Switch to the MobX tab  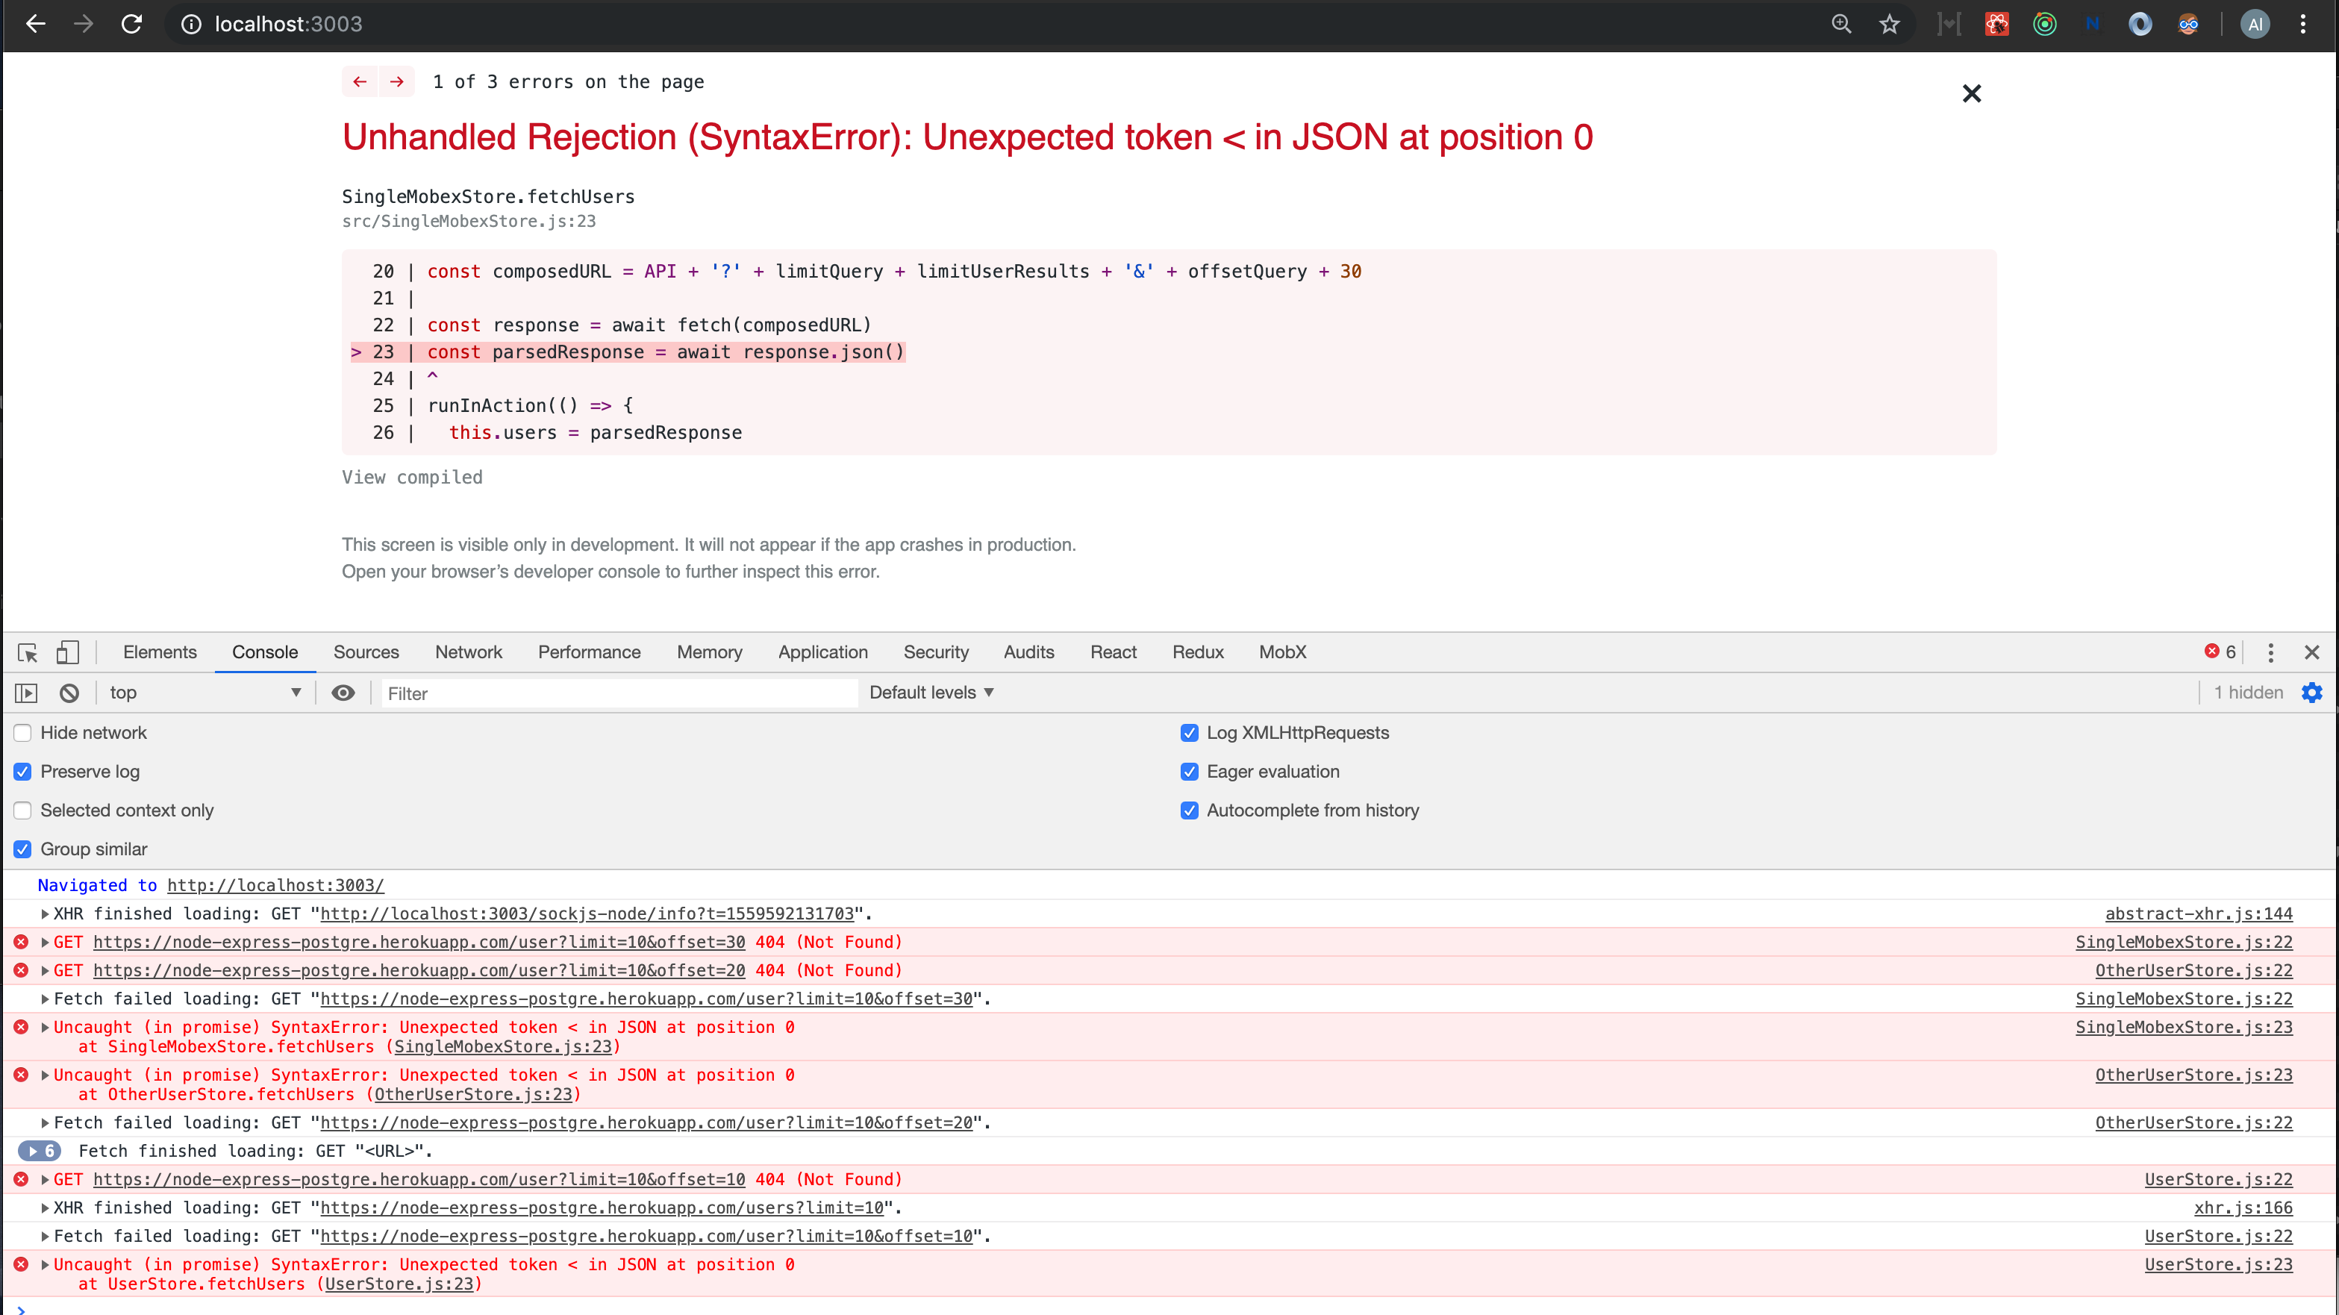point(1282,652)
